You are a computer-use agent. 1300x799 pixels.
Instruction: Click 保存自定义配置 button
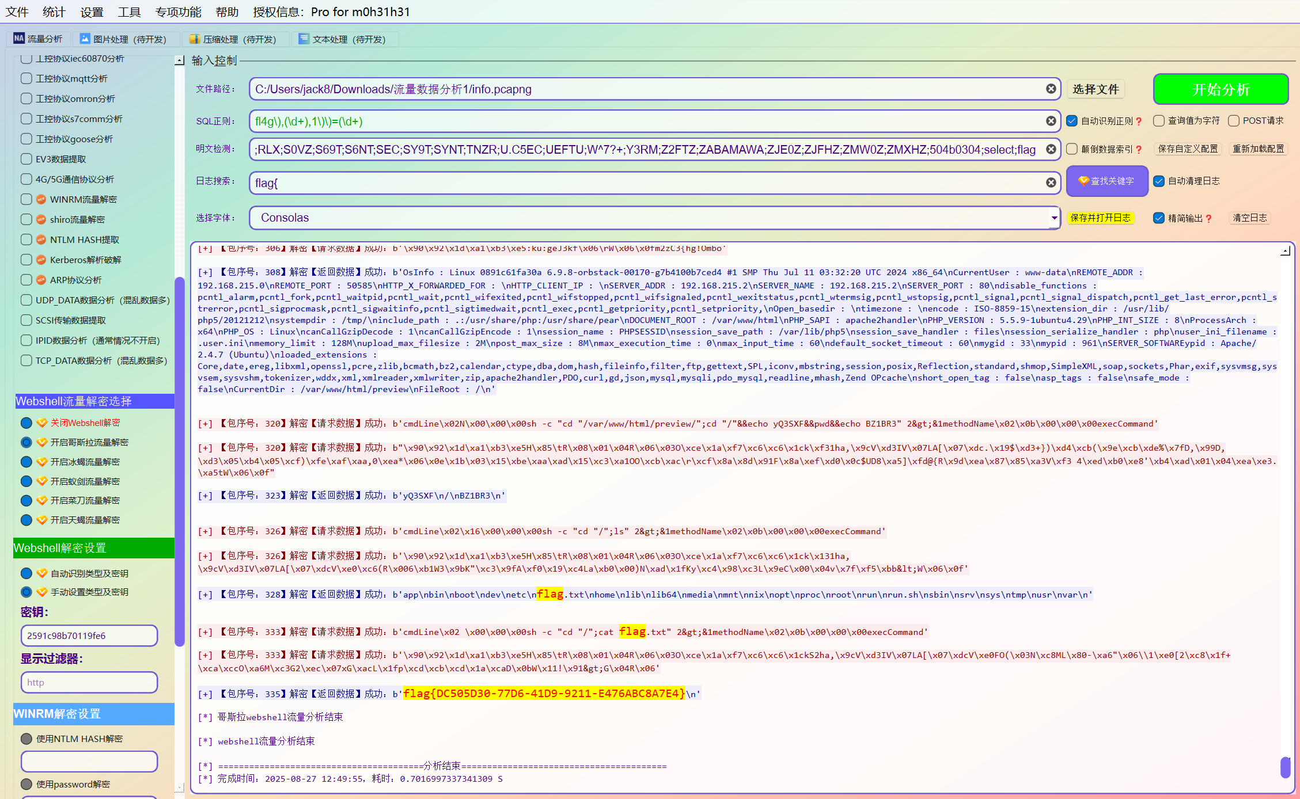(1188, 149)
